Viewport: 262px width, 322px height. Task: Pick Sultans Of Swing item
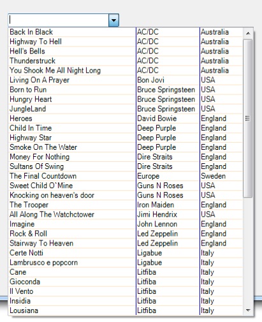(126, 166)
